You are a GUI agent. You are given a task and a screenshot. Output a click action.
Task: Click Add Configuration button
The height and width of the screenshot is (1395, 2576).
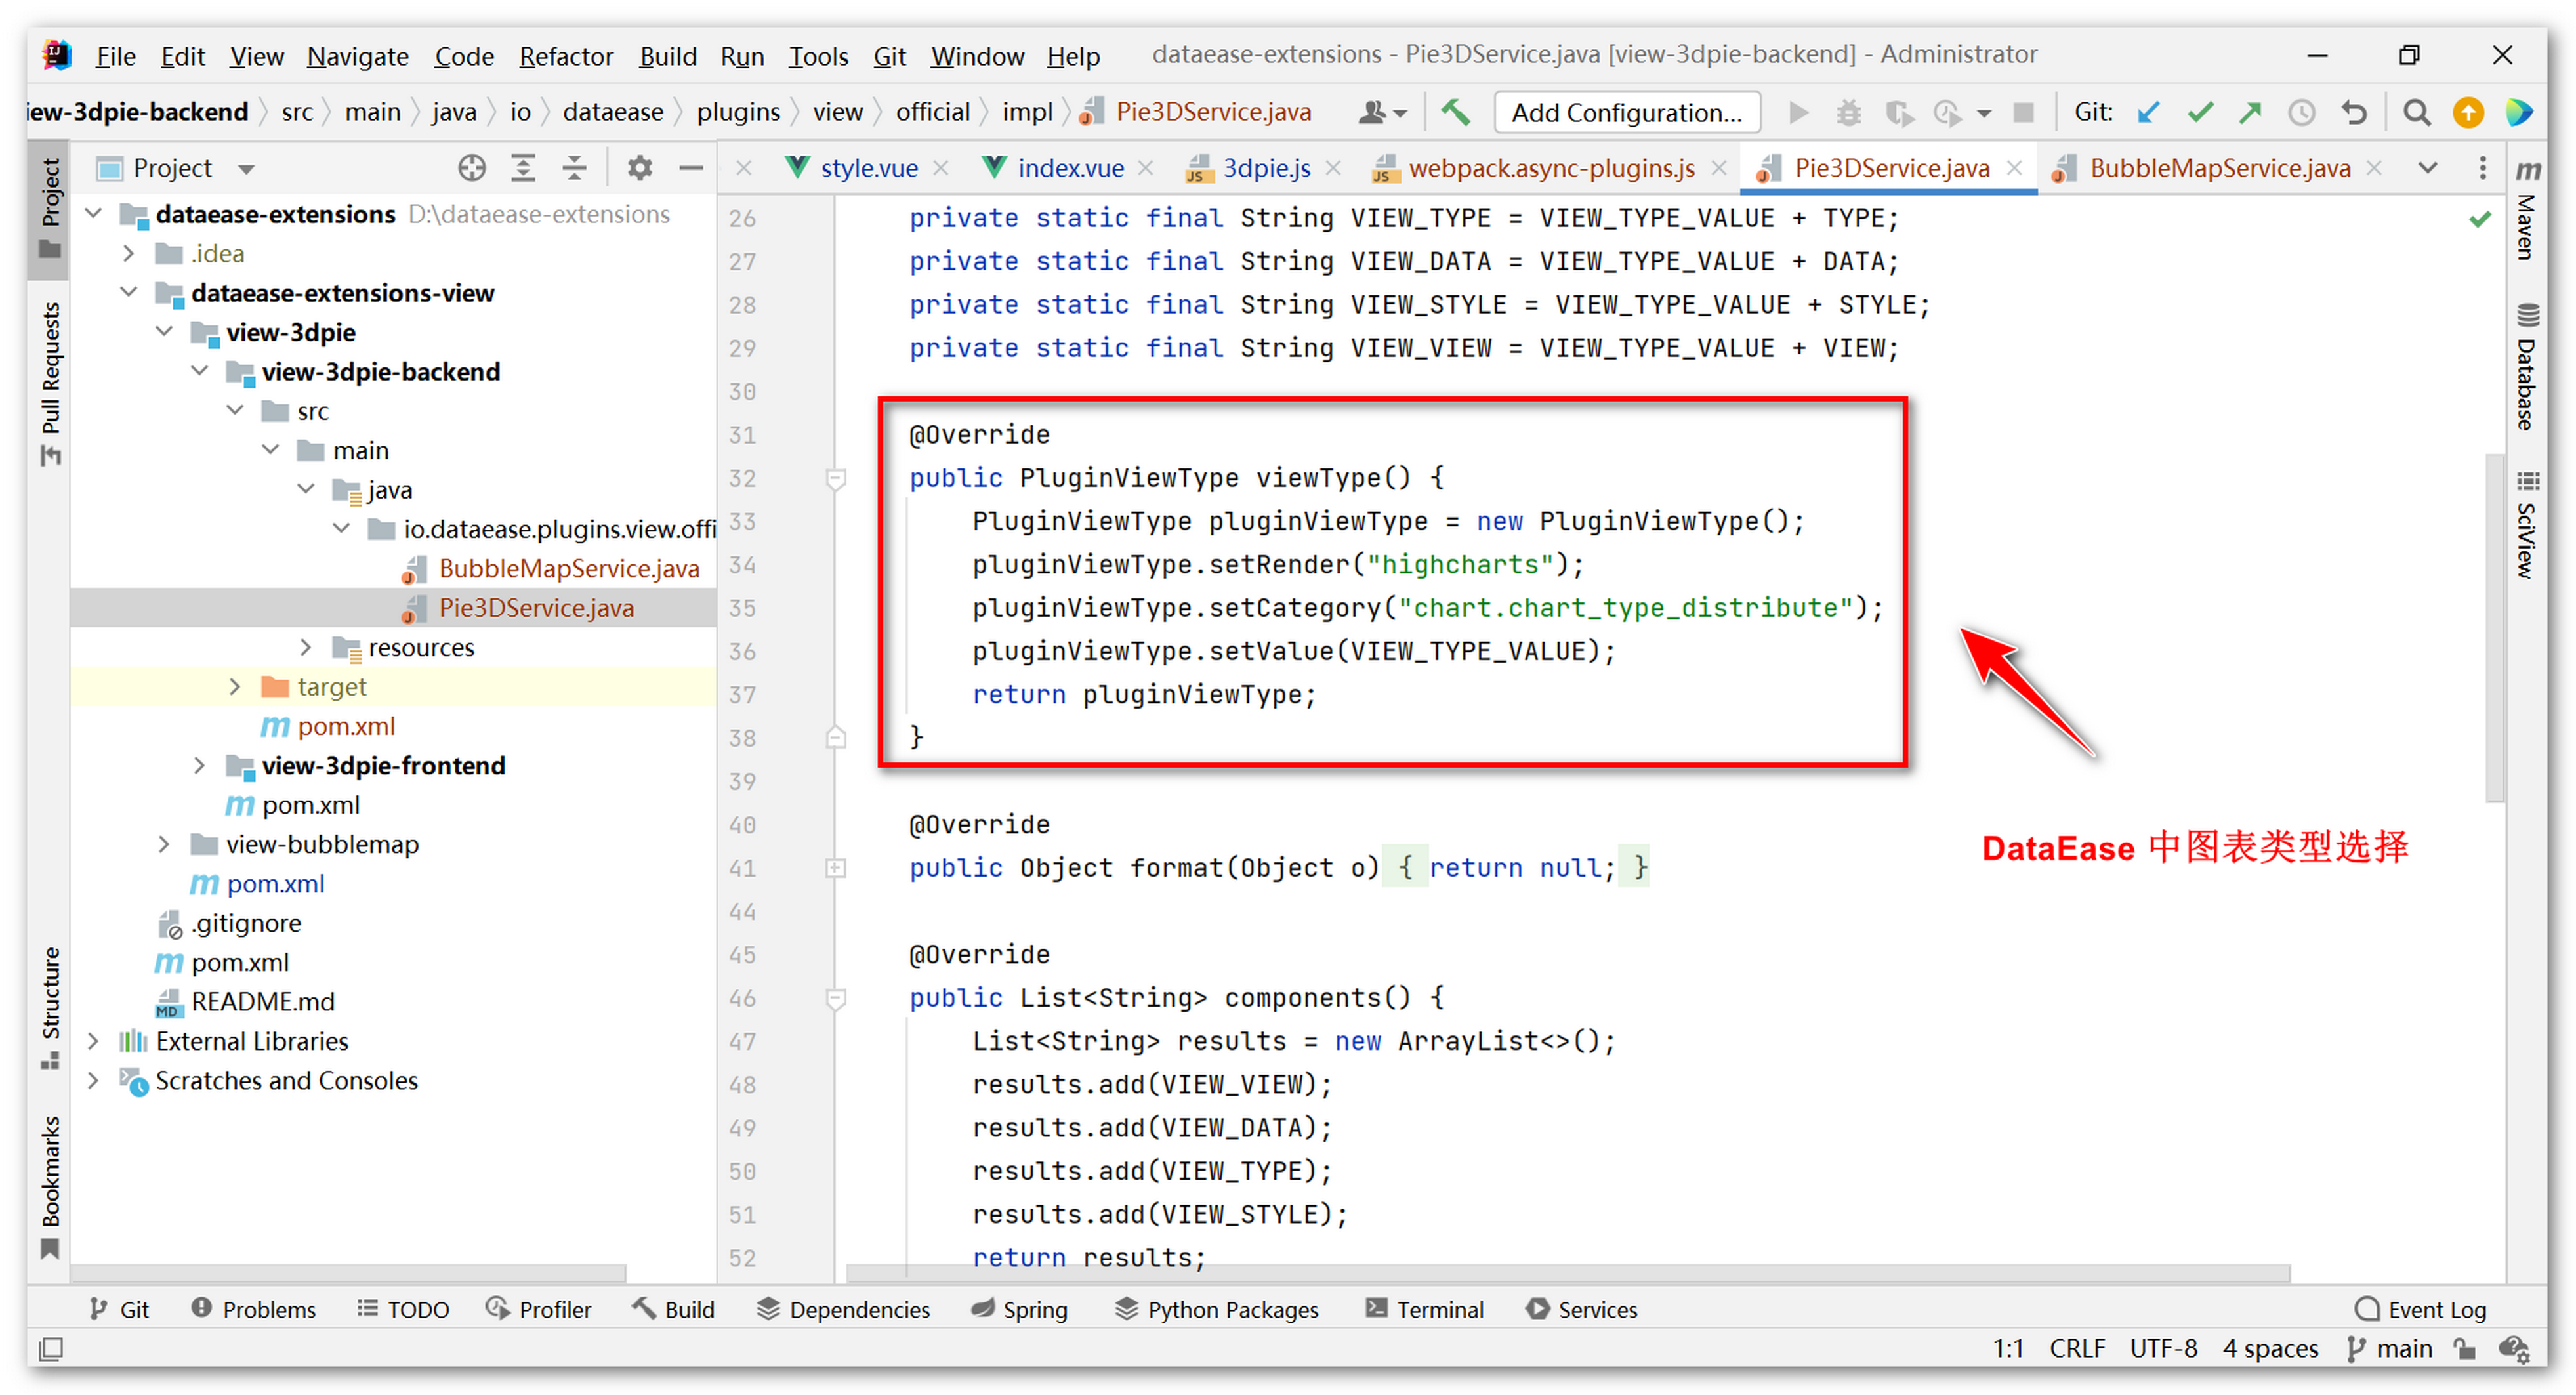click(x=1626, y=112)
